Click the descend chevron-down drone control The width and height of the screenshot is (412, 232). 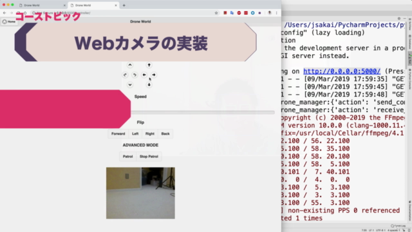130,84
